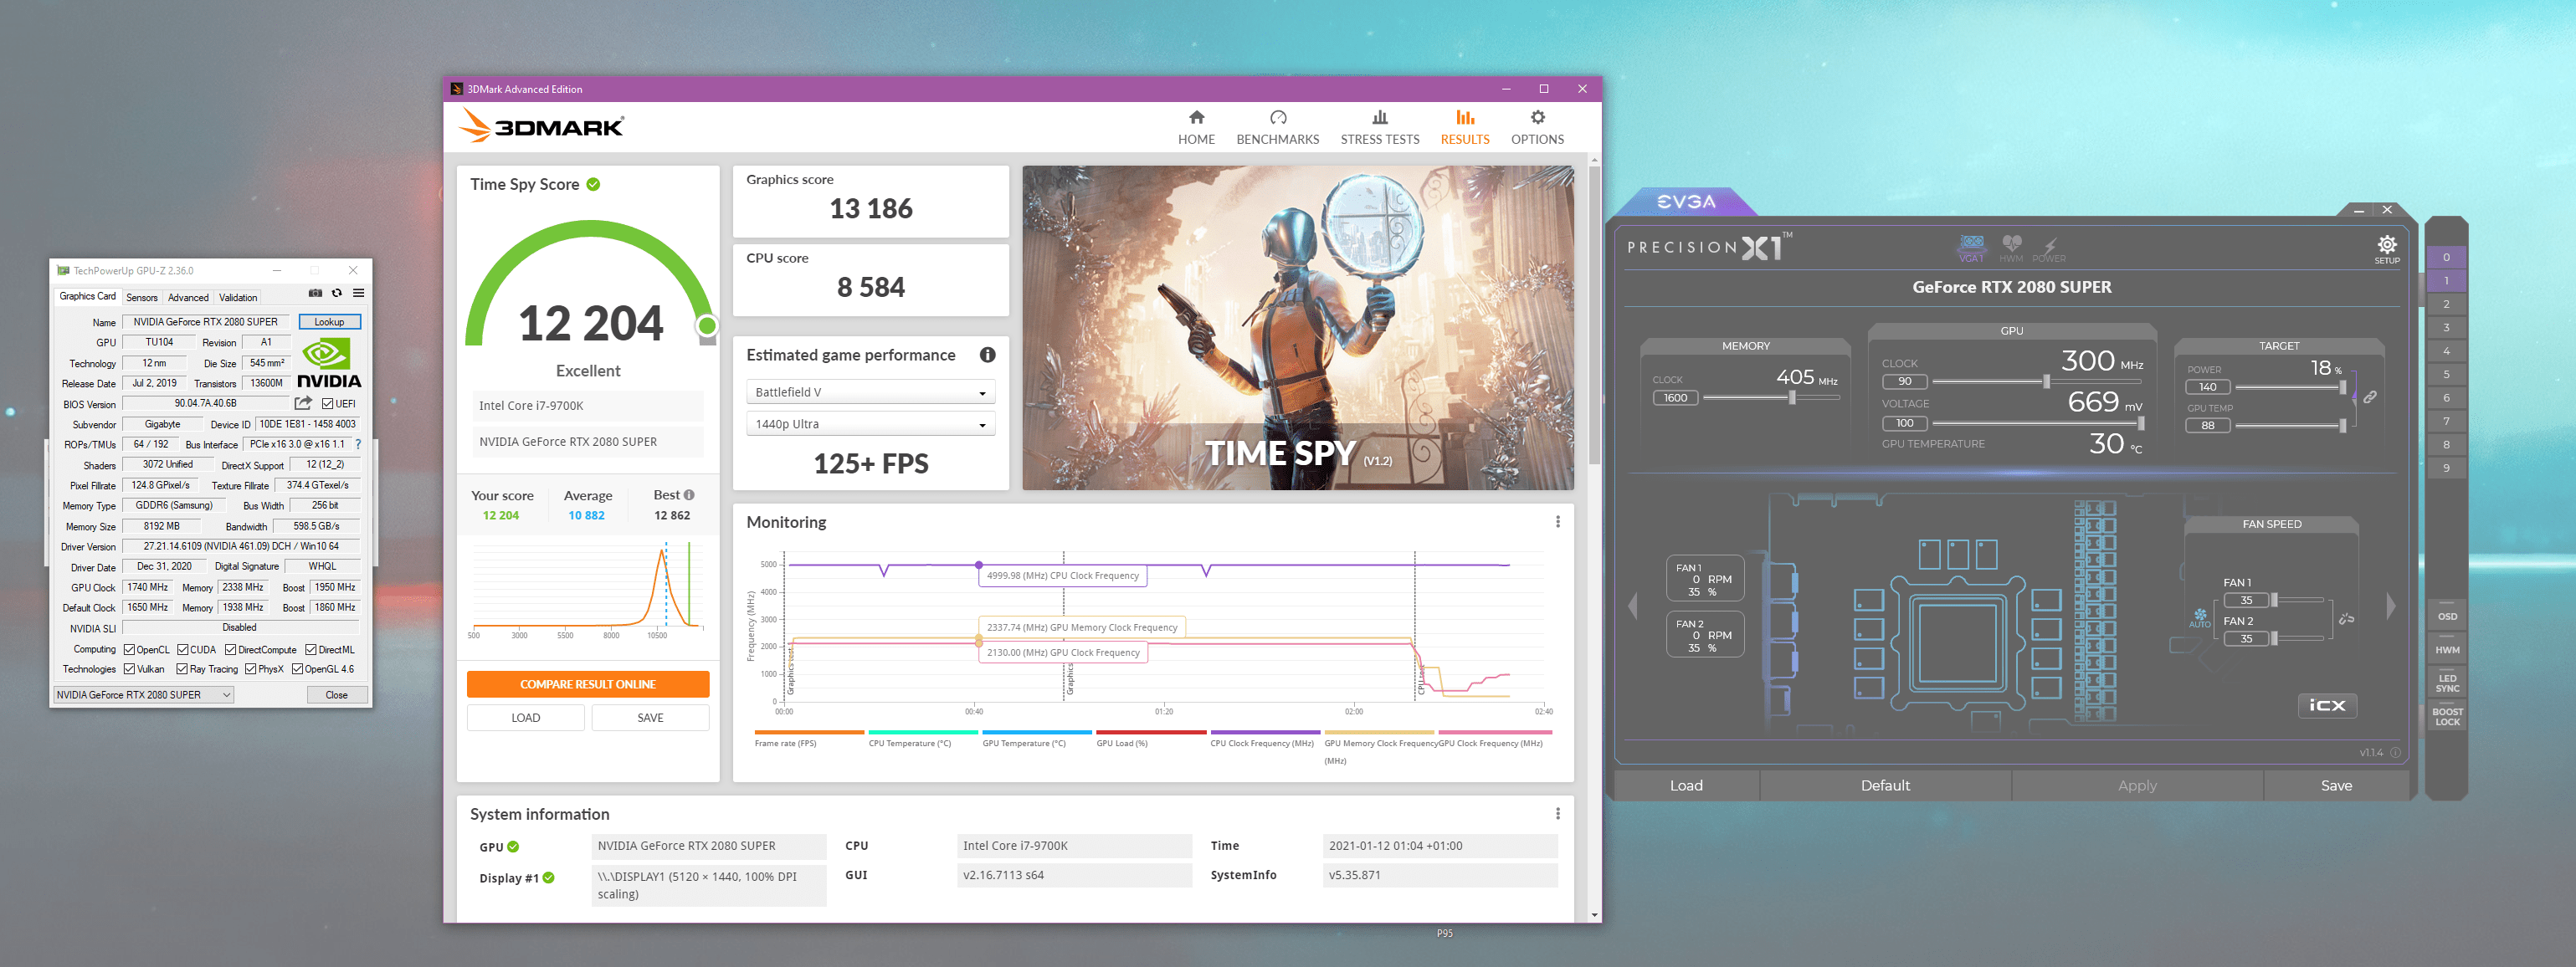Screen dimensions: 2576x967
Task: Click the version info icon next to v1.1.4
Action: (2395, 752)
